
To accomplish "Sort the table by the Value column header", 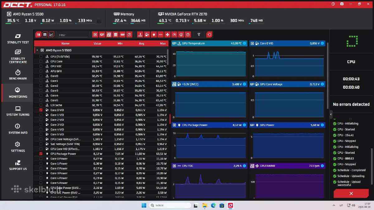I will click(98, 44).
